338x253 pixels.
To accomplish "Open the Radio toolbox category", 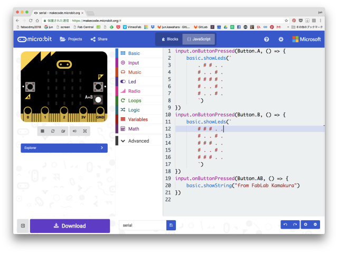I will pyautogui.click(x=139, y=91).
